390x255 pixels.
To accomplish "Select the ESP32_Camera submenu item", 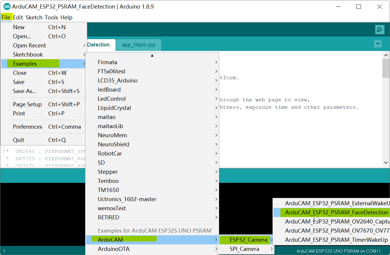I will coord(246,240).
